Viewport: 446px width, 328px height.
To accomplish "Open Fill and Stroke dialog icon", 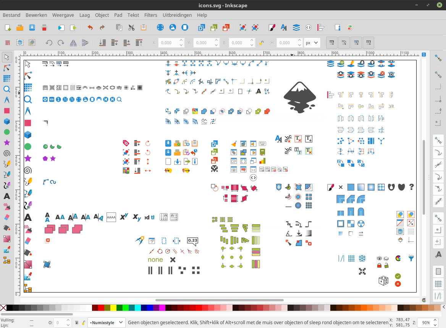I will (272, 27).
